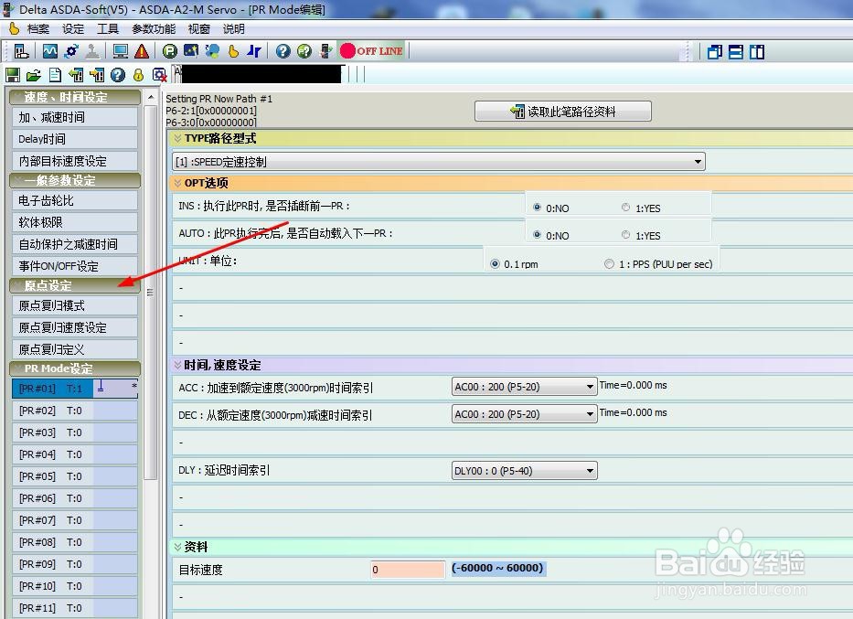The height and width of the screenshot is (619, 853).
Task: Click the yellow padlock icon
Action: tap(138, 75)
